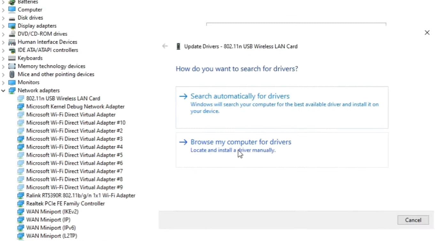The height and width of the screenshot is (241, 435).
Task: Click the Ralink RT5390R Wi-Fi Adapter icon
Action: [x=20, y=195]
